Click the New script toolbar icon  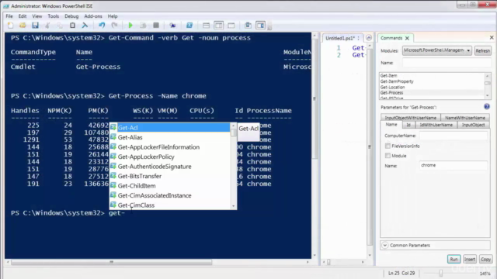[x=10, y=26]
